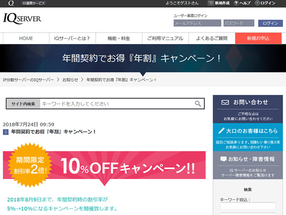The width and height of the screenshot is (286, 215).
Task: Click the envelope icon in お問い合わせ
Action: 225,102
